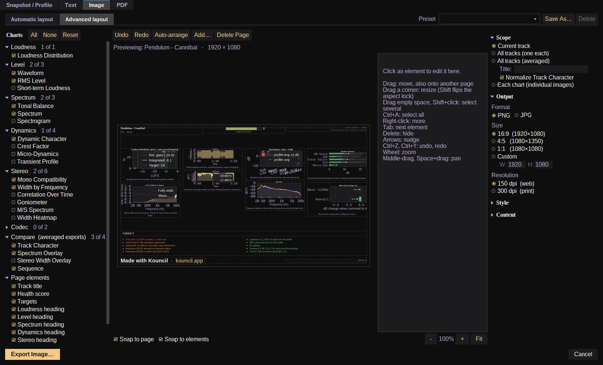Choose JPG output format
603x365 pixels.
tap(516, 115)
